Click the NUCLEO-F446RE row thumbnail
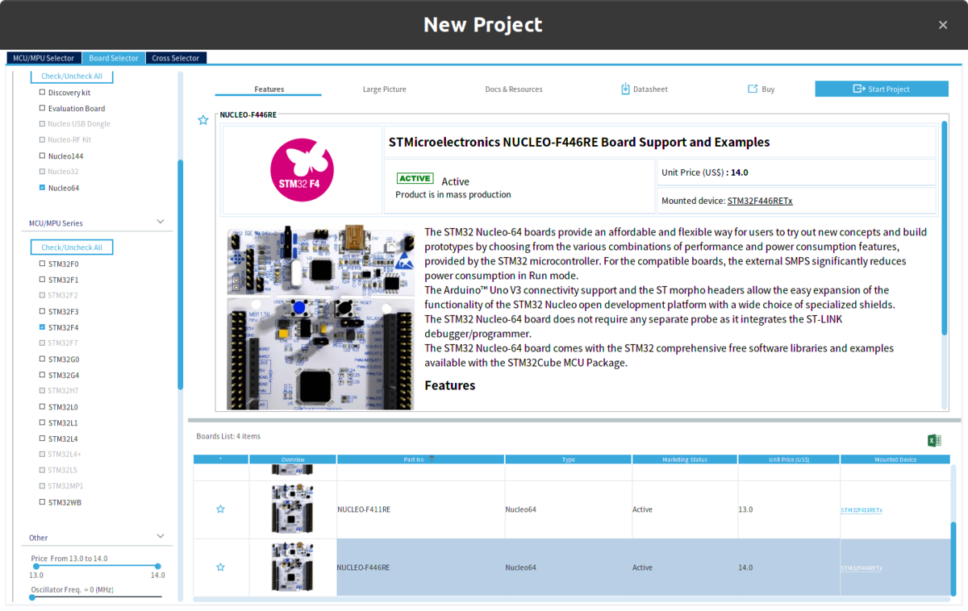Viewport: 968px width, 611px height. pos(292,567)
